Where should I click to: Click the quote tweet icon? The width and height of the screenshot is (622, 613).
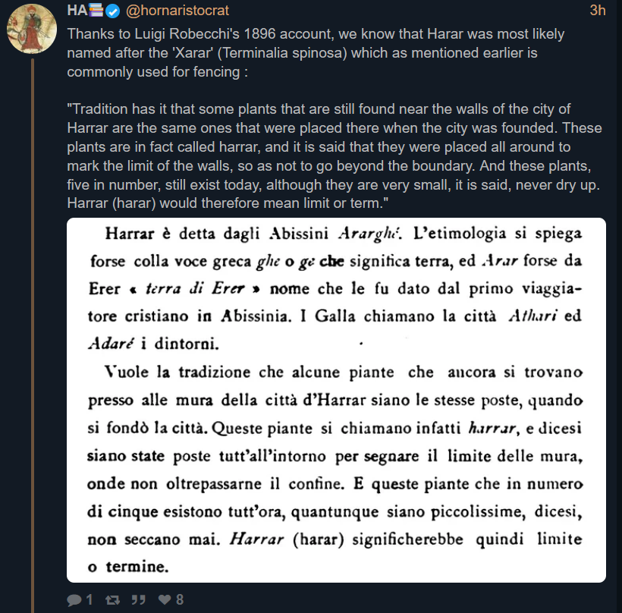pos(137,600)
